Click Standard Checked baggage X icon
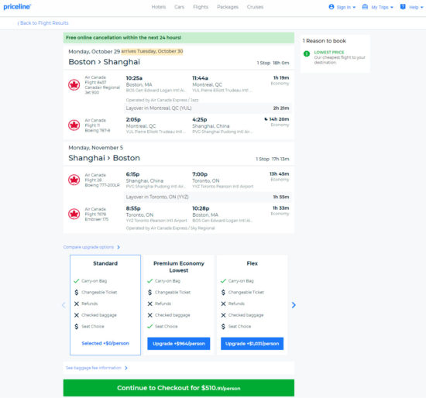Viewport: 426px width, 398px height. click(77, 315)
